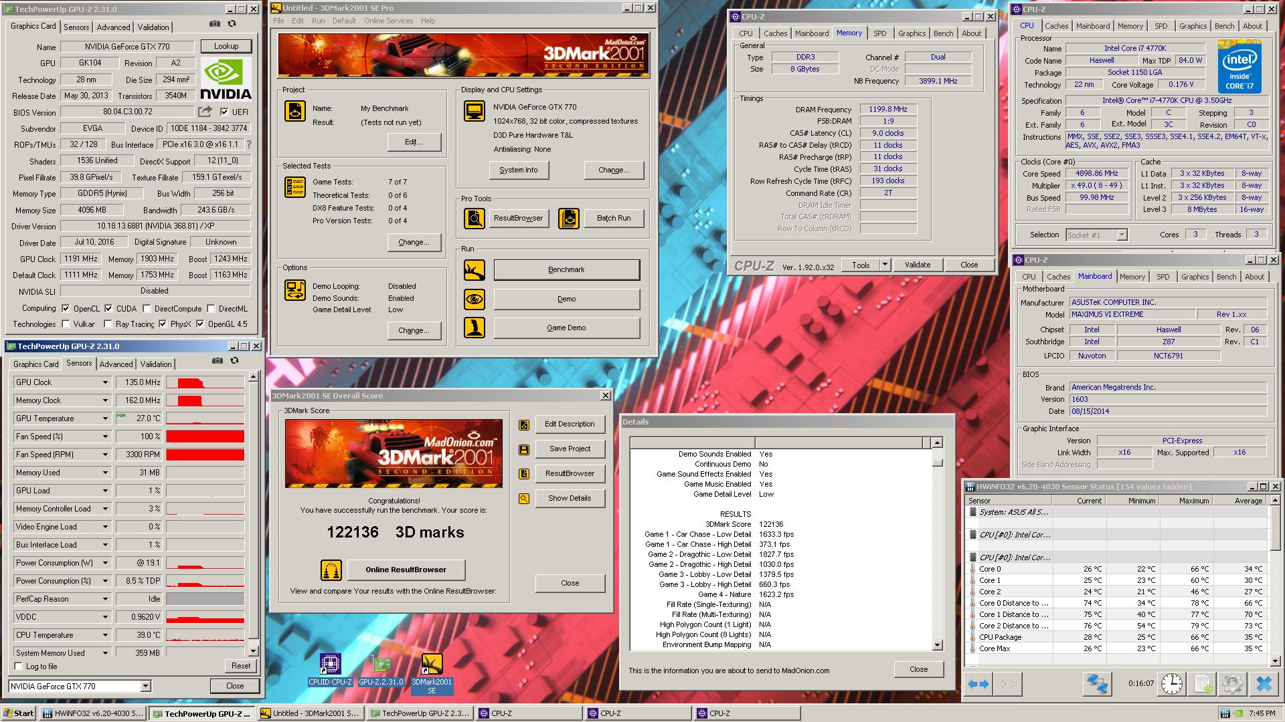Toggle DirectCompute checkbox
The width and height of the screenshot is (1285, 722).
147,308
